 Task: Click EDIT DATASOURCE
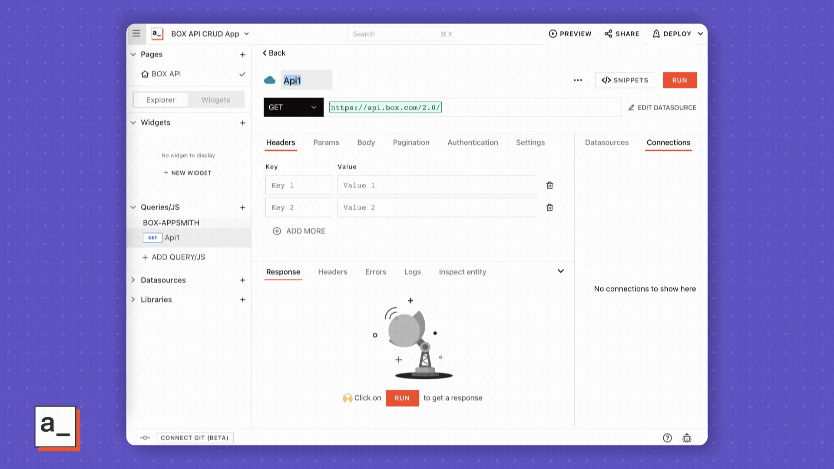click(662, 108)
